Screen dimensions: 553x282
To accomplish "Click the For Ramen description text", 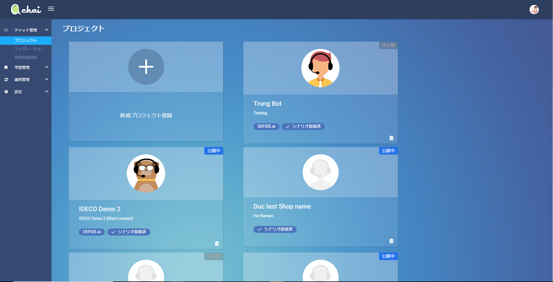I will [263, 216].
